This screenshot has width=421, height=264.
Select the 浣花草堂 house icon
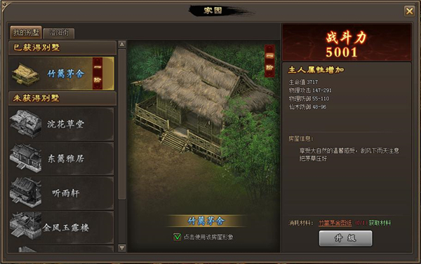pyautogui.click(x=26, y=124)
